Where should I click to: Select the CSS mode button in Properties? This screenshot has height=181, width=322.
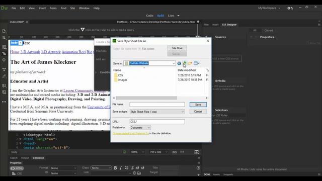(x=17, y=173)
